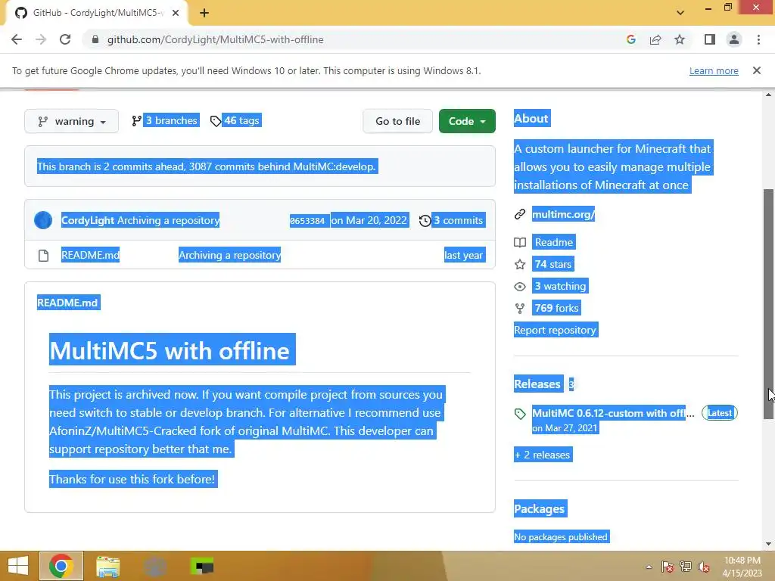
Task: Click the muted volume tray icon
Action: point(704,567)
